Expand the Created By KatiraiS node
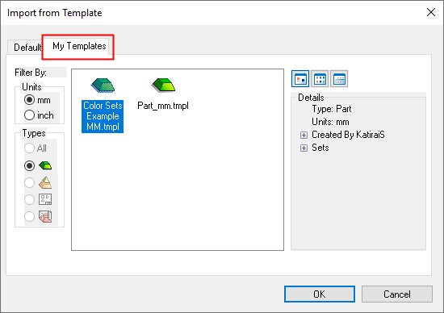Viewport: 444px width, 313px height. point(304,135)
